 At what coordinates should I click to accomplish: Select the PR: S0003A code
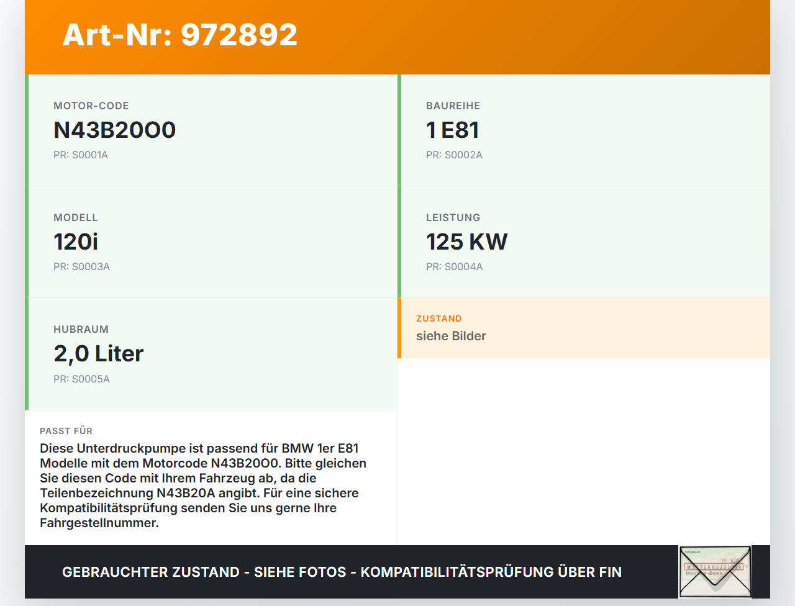(x=81, y=266)
